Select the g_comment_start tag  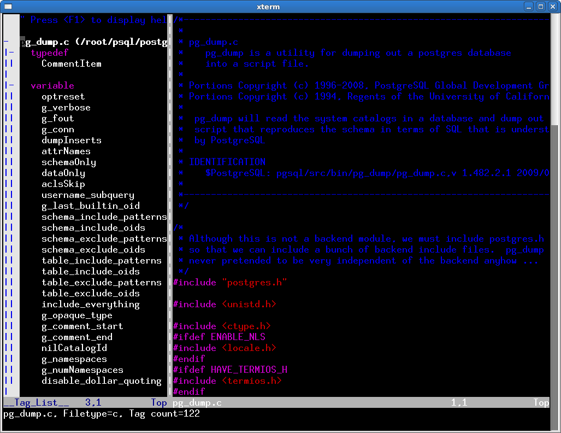point(82,326)
